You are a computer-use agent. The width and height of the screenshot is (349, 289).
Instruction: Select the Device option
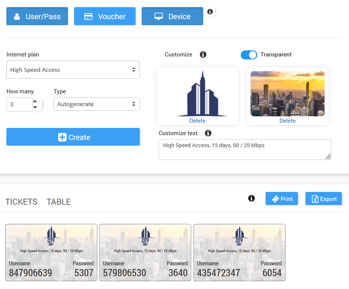coord(172,16)
